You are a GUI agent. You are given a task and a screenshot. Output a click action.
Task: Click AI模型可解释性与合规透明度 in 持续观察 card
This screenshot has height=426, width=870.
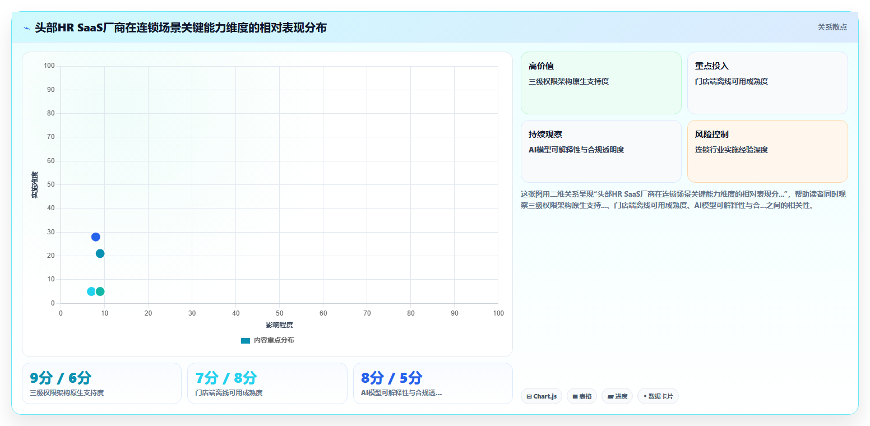click(576, 150)
